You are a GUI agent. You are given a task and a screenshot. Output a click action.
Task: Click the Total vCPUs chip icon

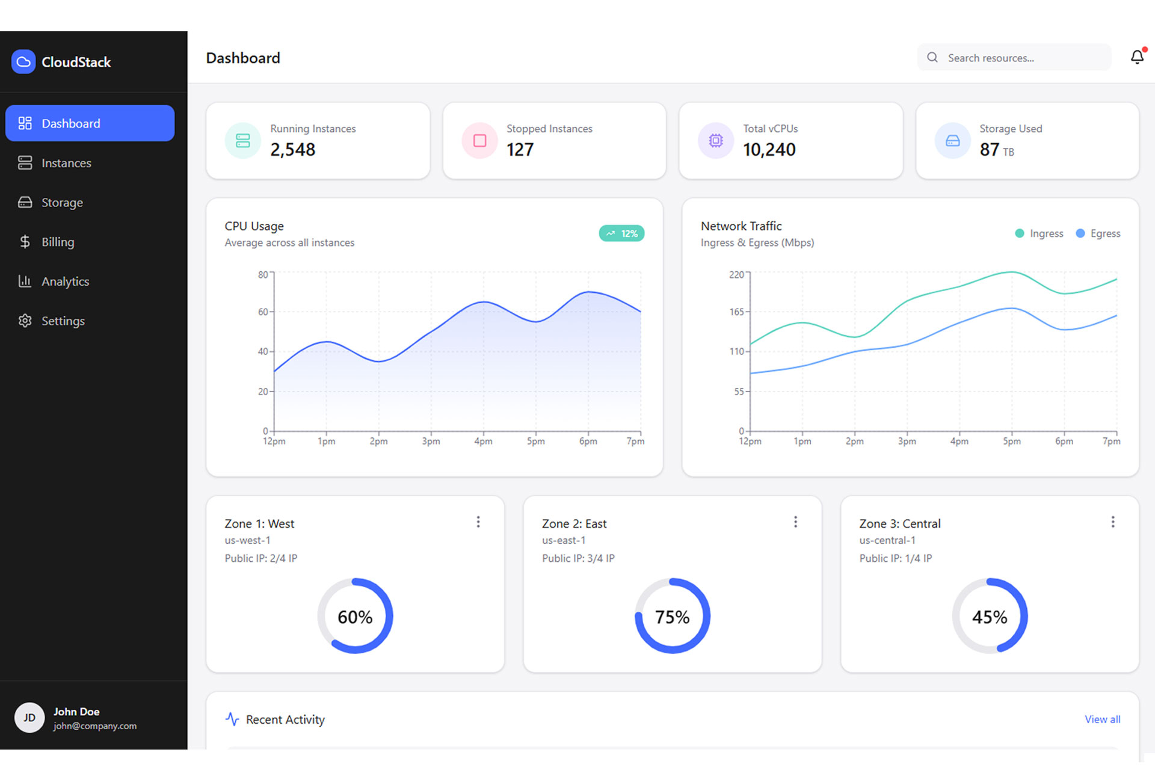tap(715, 141)
